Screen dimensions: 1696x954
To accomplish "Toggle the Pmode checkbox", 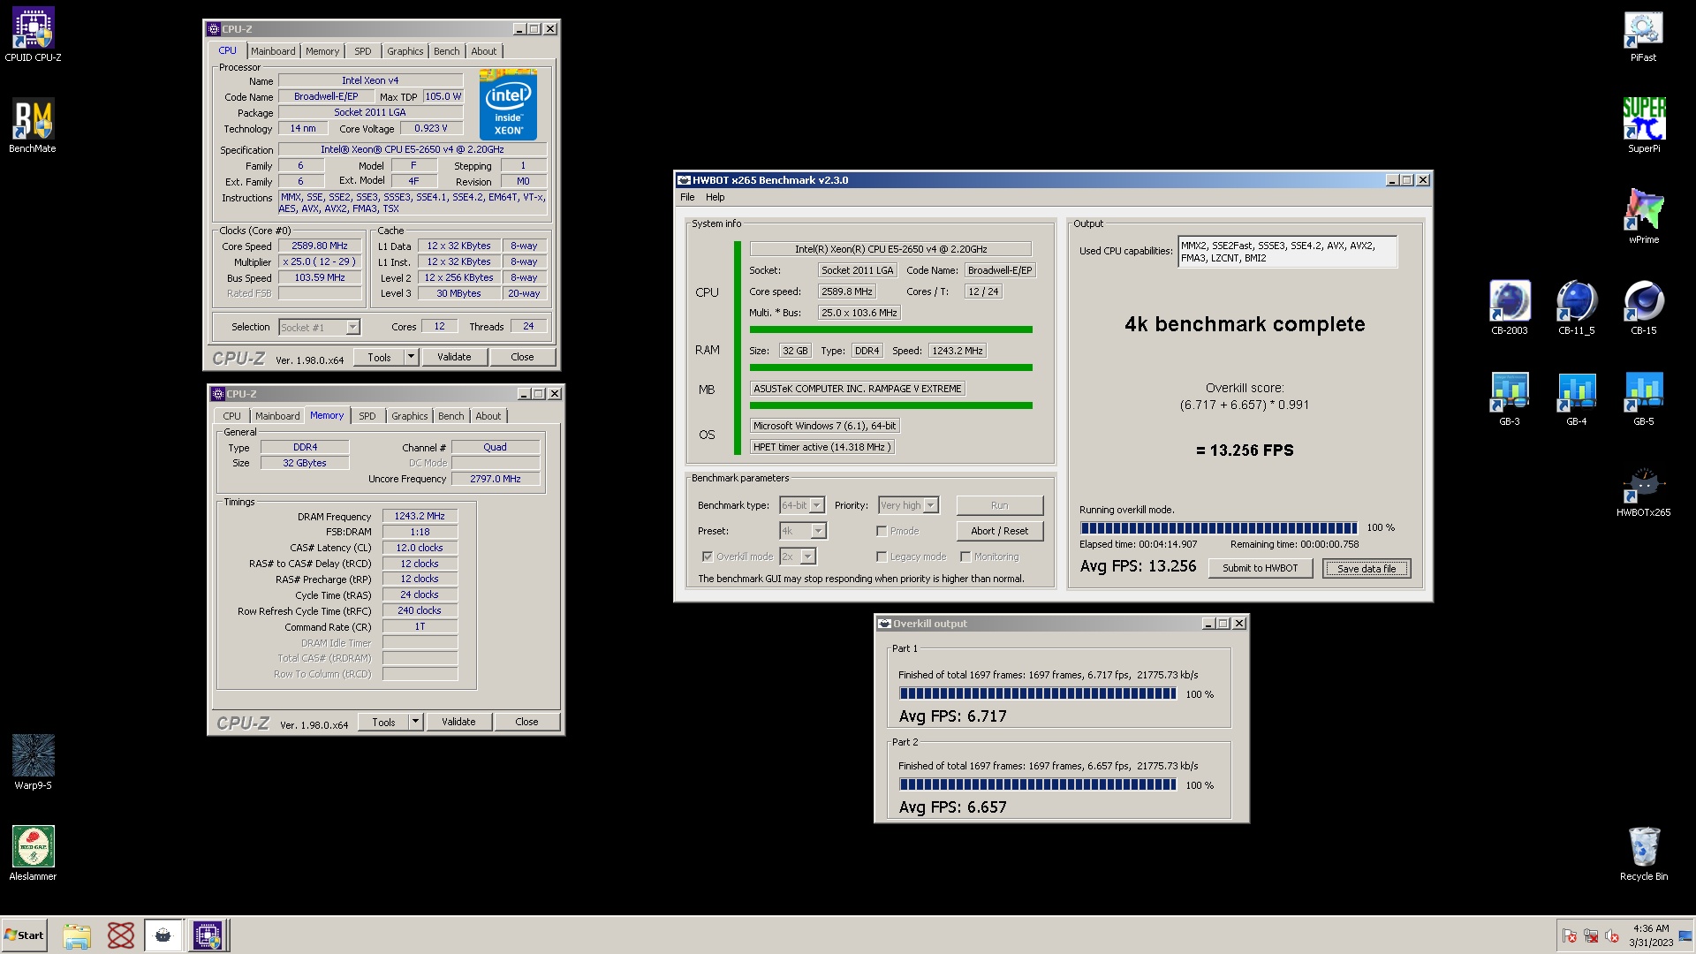I will coord(882,531).
